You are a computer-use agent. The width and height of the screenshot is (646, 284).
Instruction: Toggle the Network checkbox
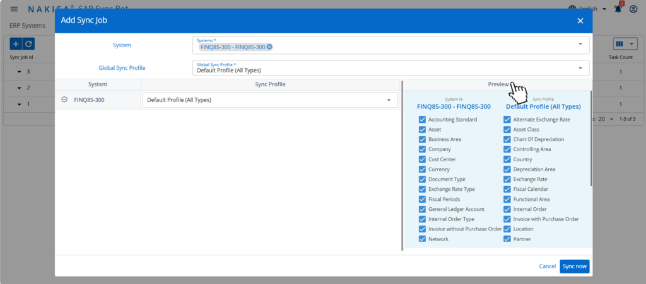click(x=422, y=239)
